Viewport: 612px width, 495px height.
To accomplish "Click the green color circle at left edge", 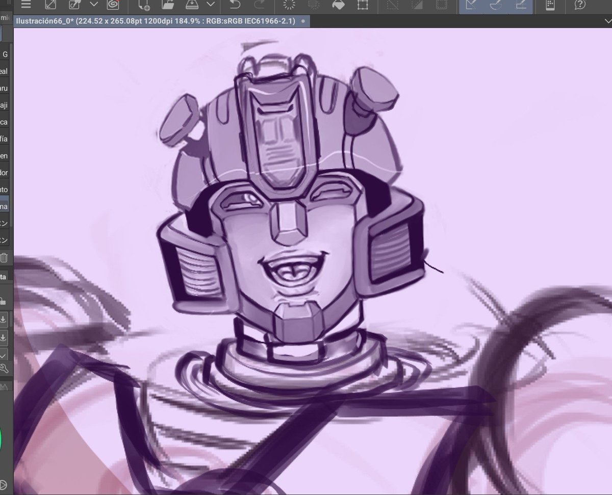I will click(x=2, y=439).
